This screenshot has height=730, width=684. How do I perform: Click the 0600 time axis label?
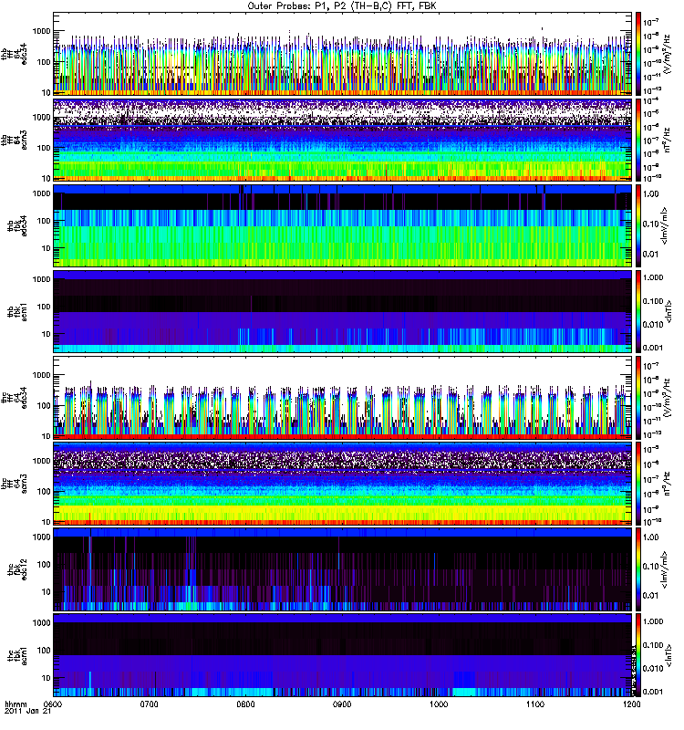coord(54,705)
